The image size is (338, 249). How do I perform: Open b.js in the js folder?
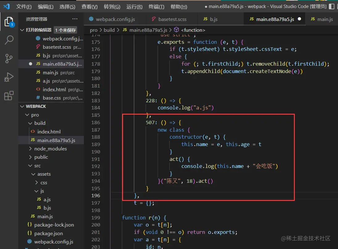51,208
